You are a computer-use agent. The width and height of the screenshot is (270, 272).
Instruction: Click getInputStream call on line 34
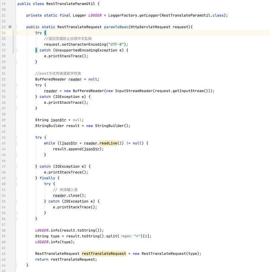188,91
